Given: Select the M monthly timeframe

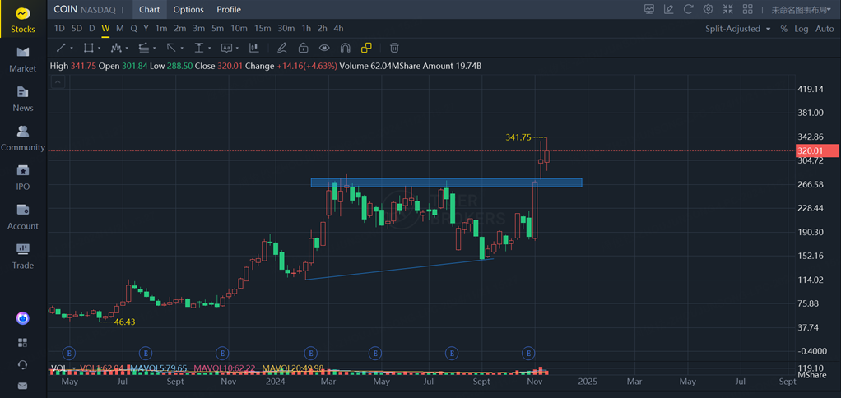Looking at the screenshot, I should [119, 29].
